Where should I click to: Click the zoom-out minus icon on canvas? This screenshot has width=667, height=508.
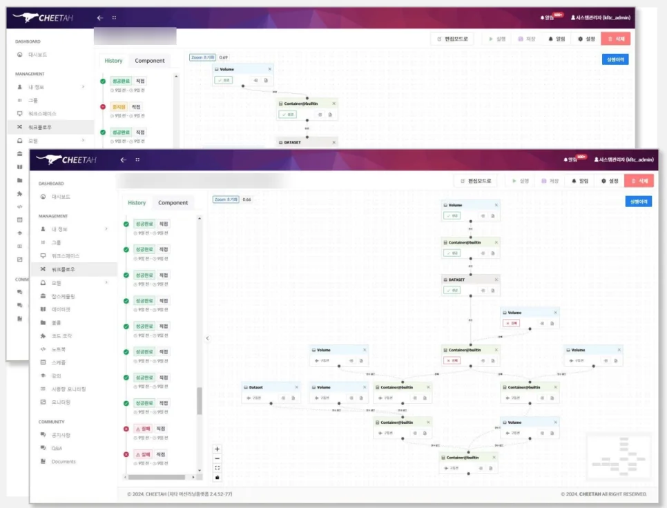[x=217, y=458]
